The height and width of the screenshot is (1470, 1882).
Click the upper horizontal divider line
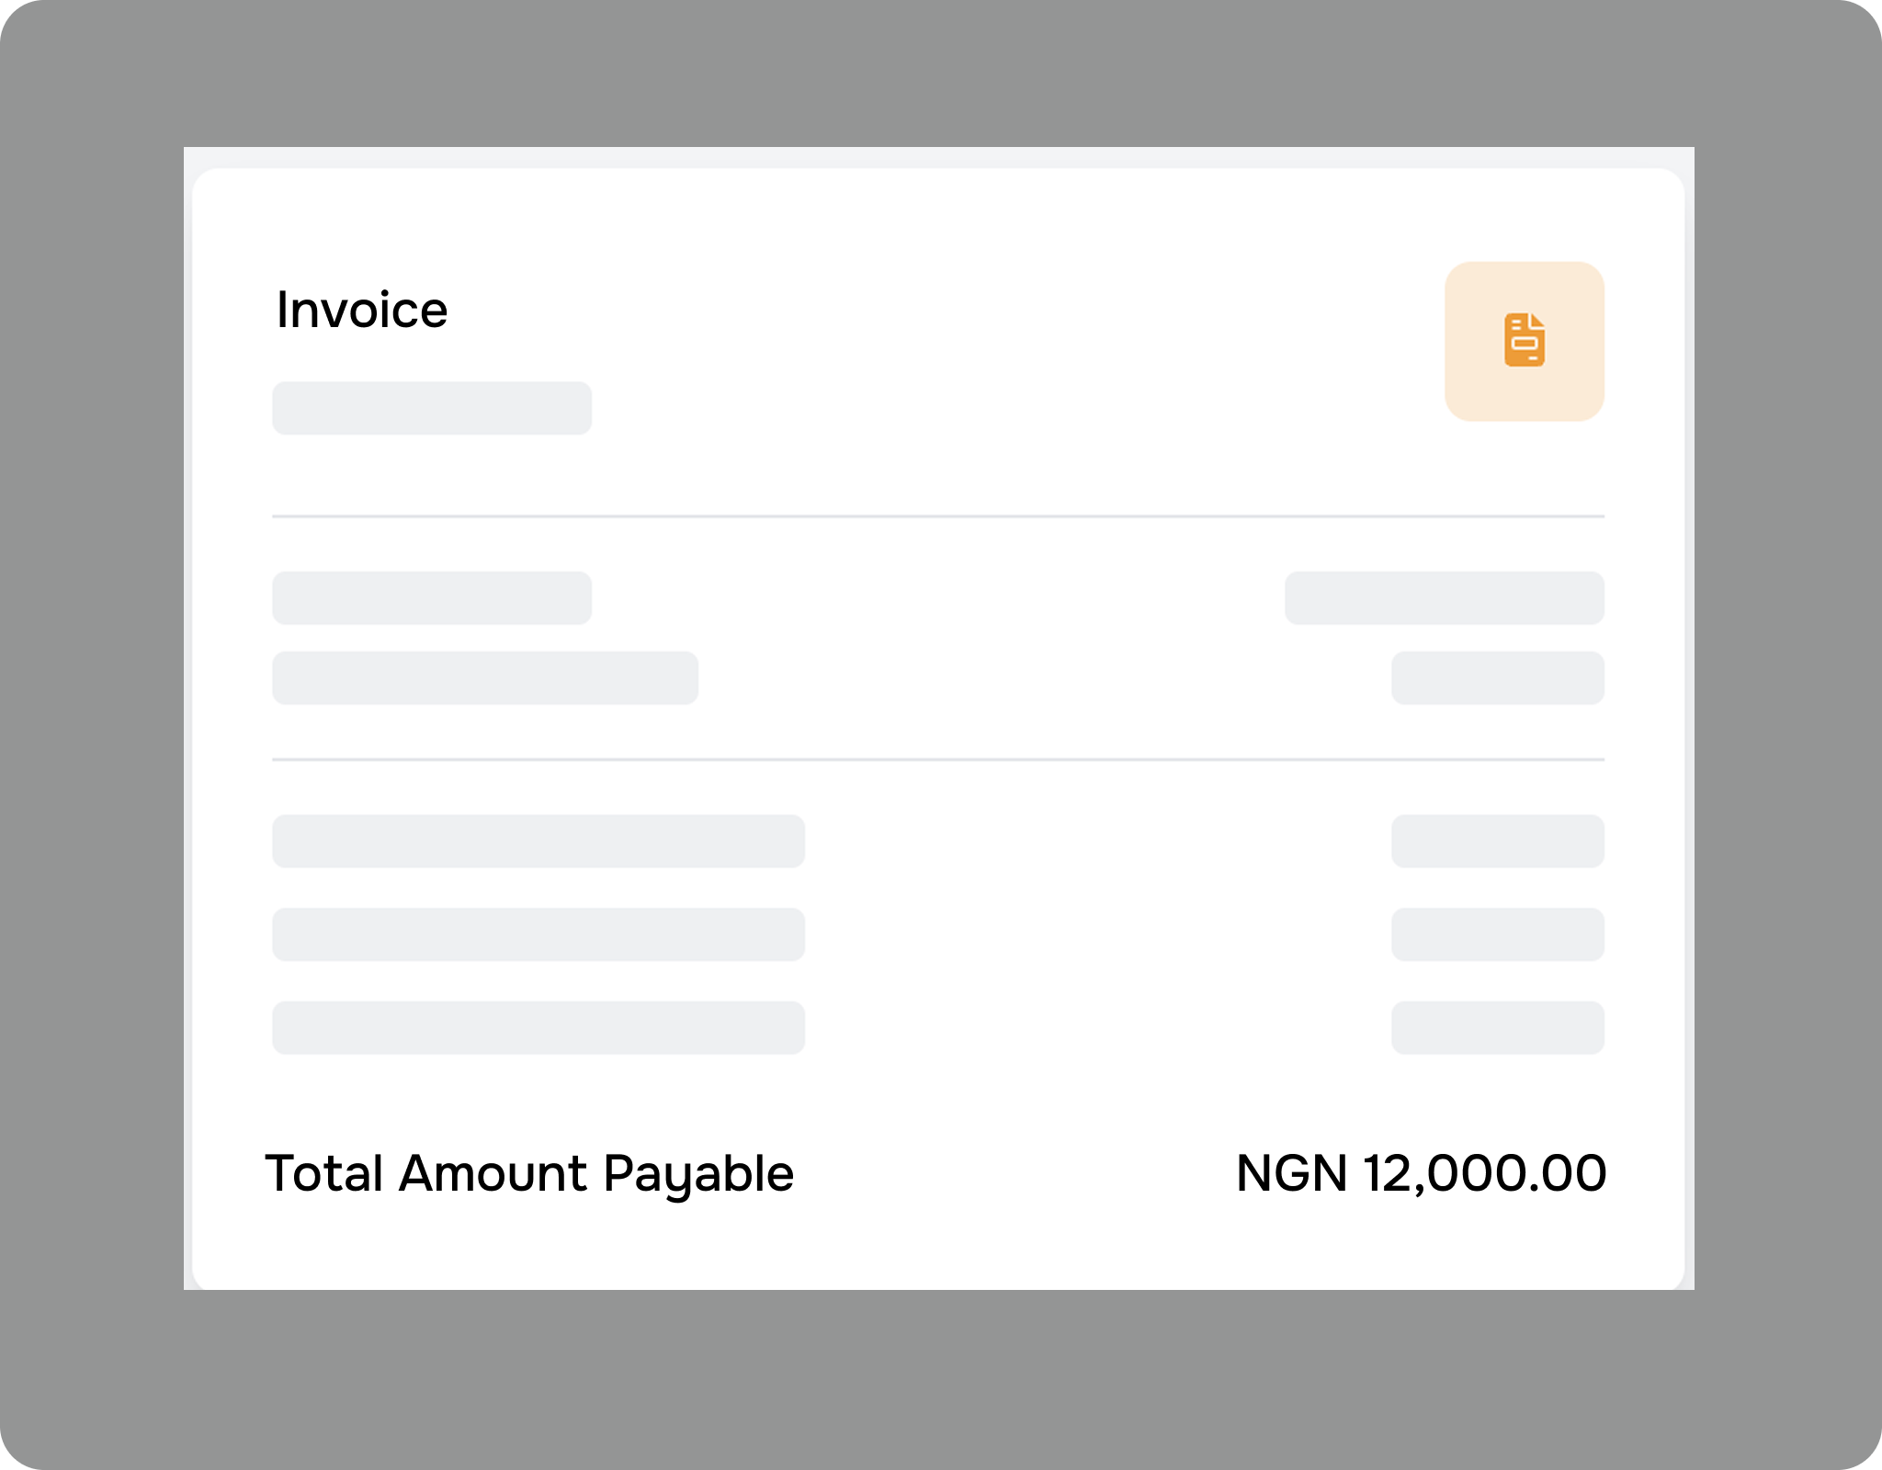coord(937,516)
